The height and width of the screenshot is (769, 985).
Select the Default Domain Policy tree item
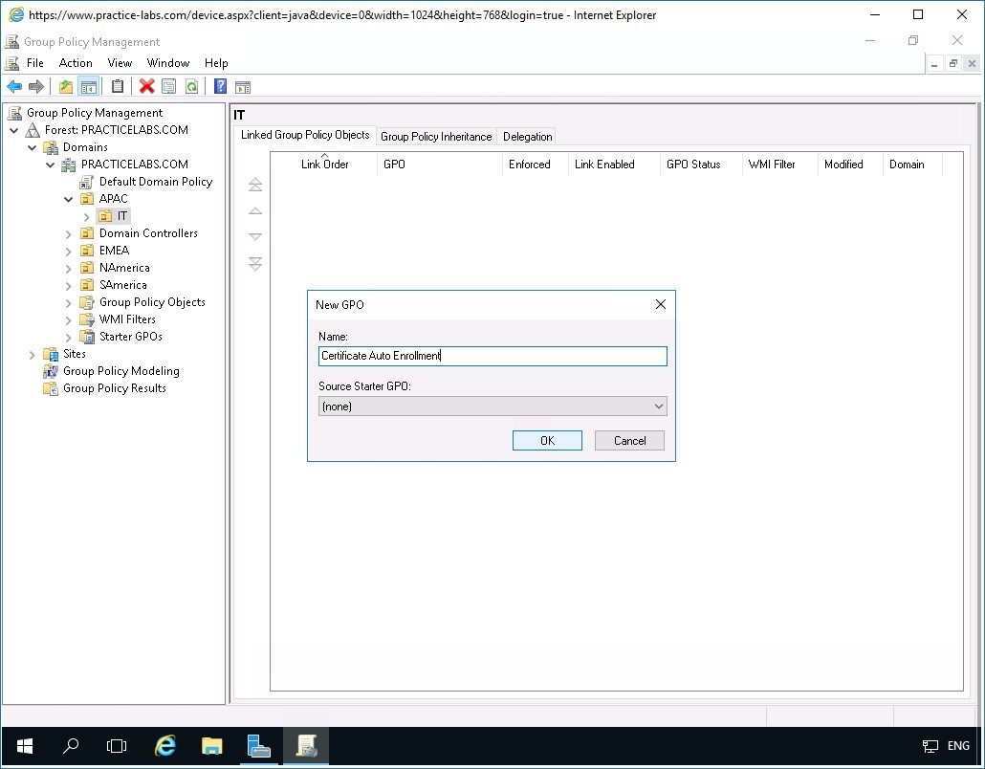tap(153, 181)
